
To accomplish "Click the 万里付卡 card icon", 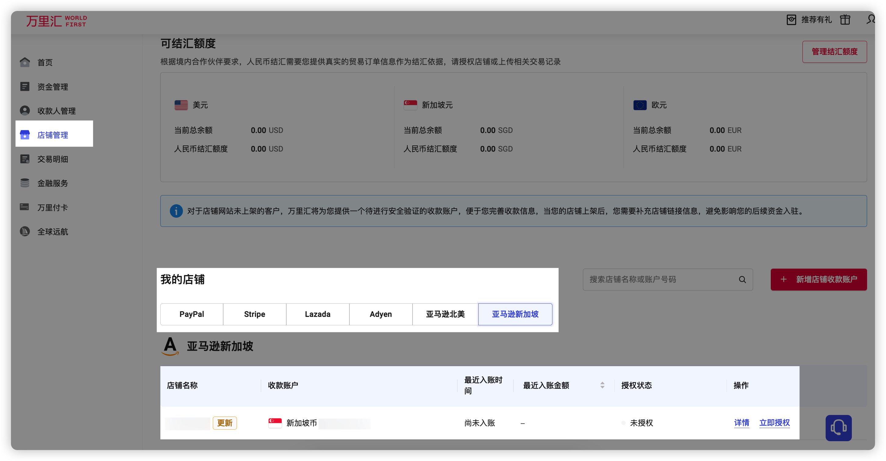I will point(25,207).
